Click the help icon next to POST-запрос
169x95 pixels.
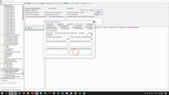[x=47, y=17]
